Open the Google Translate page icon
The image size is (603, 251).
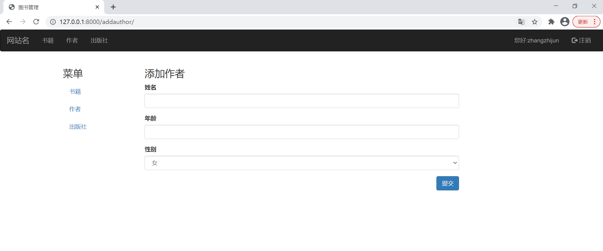[x=521, y=22]
